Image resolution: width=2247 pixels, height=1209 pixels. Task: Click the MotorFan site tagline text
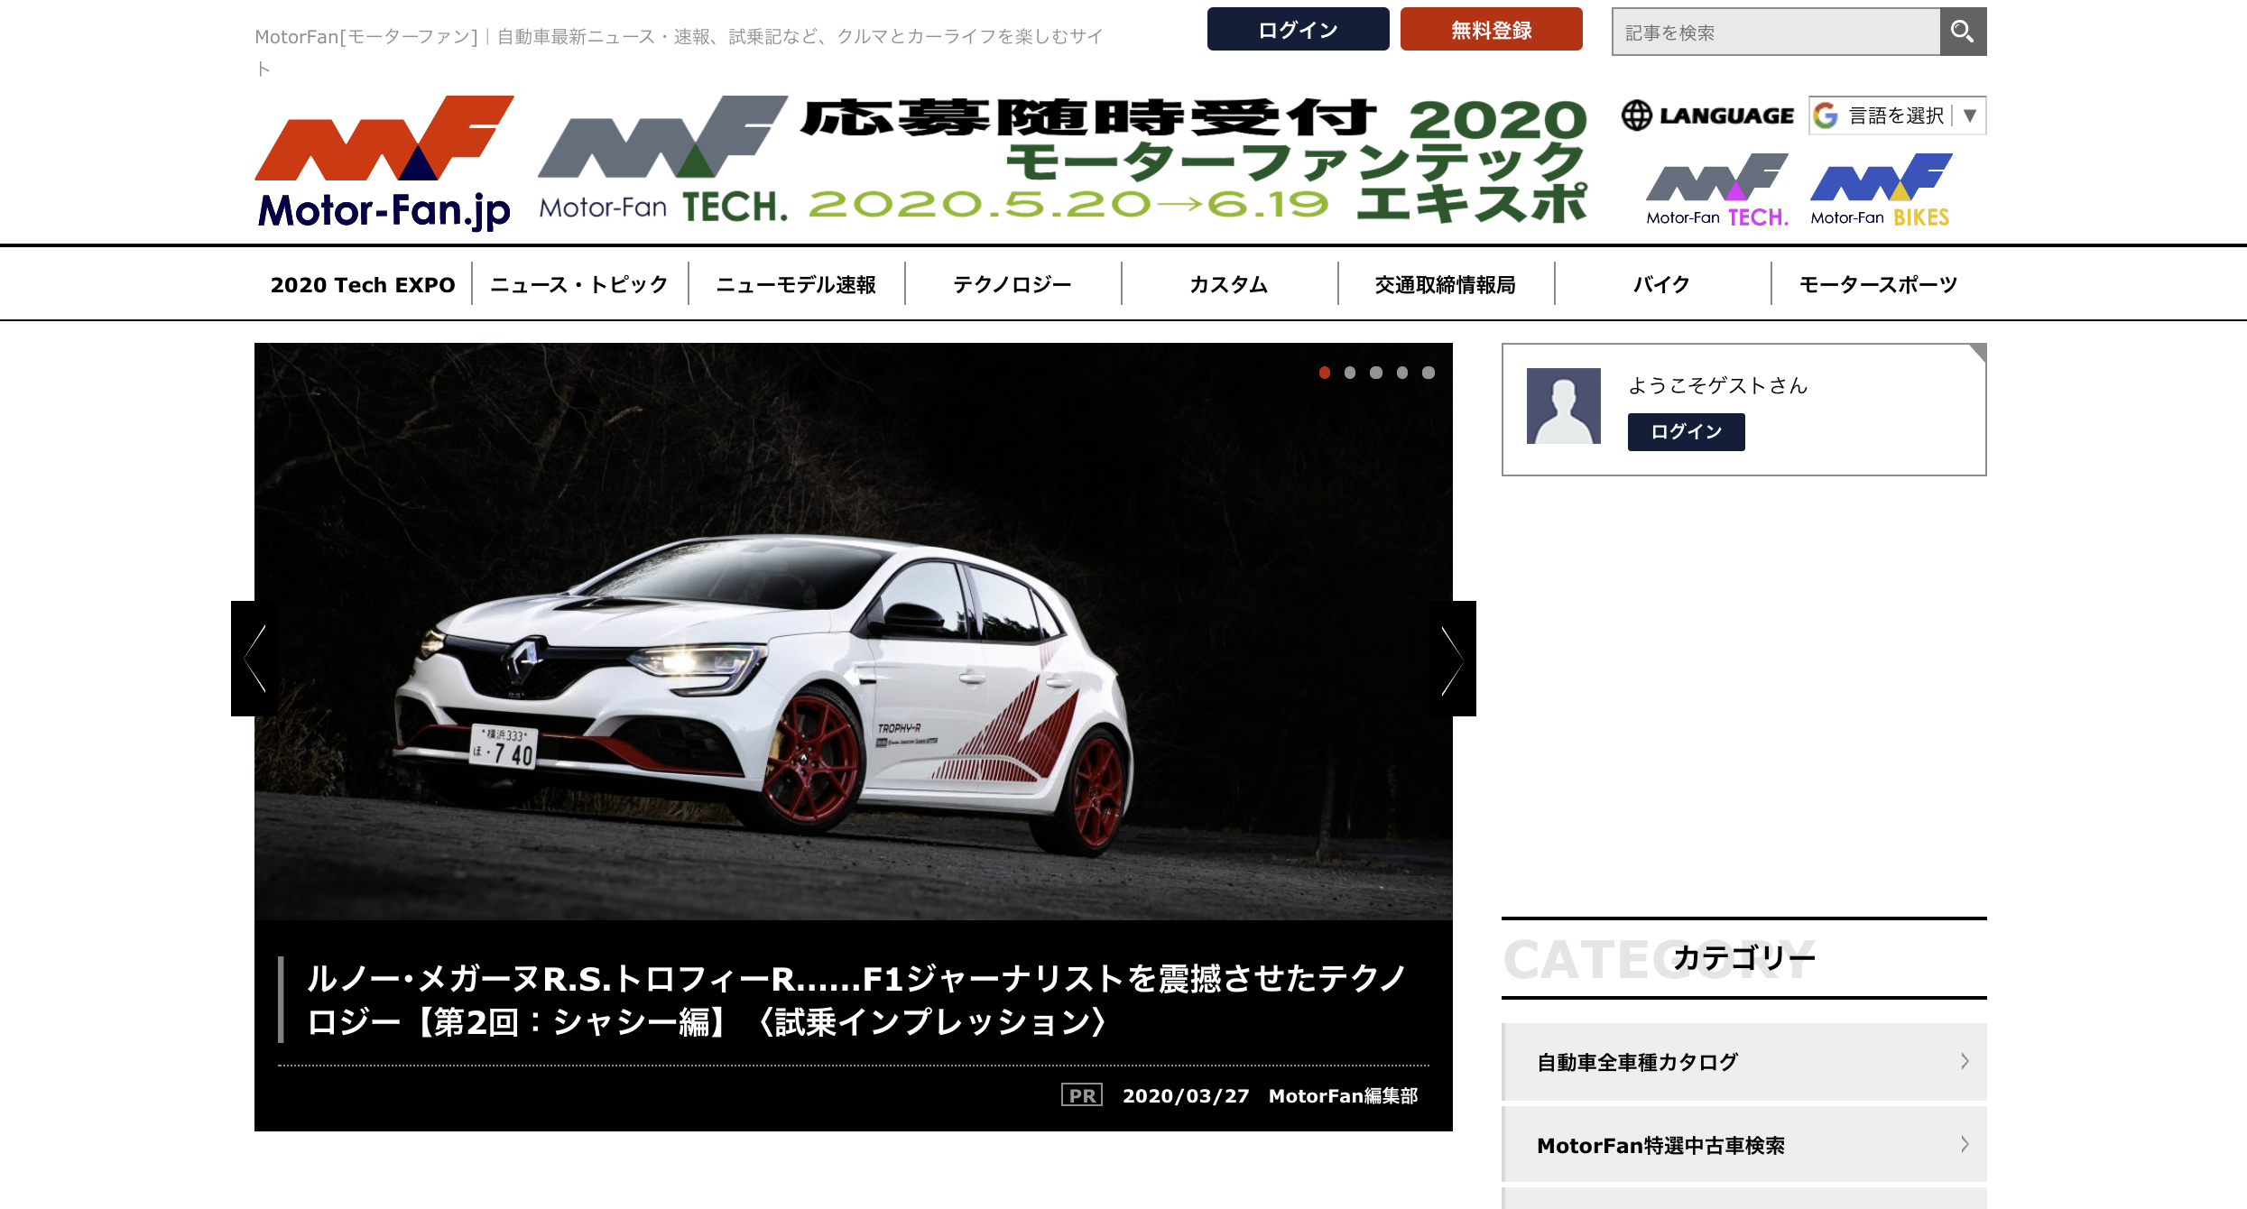[679, 51]
